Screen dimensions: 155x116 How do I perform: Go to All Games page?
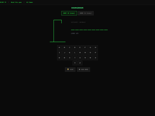30,2
